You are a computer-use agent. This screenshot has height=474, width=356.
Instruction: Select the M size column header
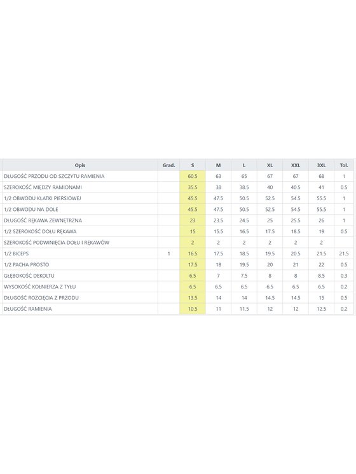click(x=219, y=165)
